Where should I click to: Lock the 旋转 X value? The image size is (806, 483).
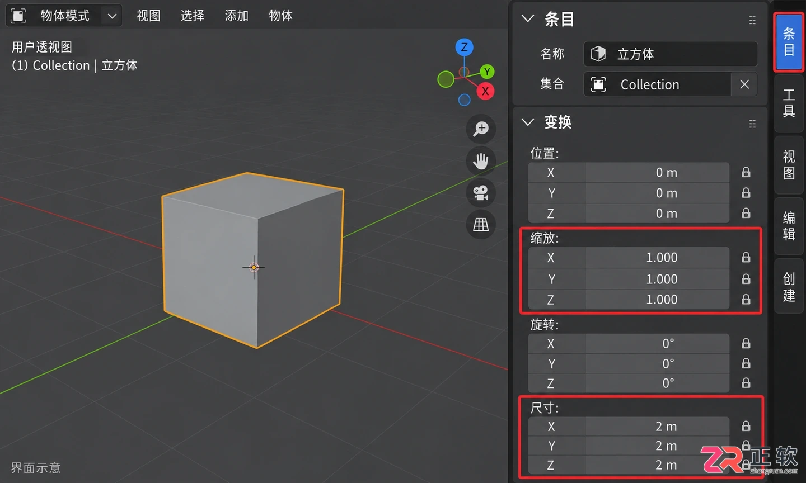(x=746, y=343)
